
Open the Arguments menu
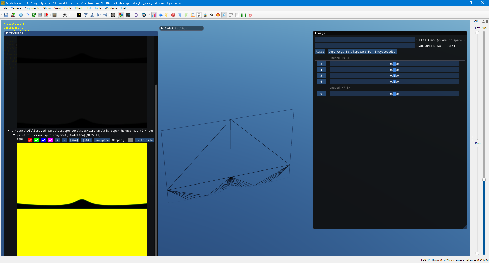(x=32, y=8)
